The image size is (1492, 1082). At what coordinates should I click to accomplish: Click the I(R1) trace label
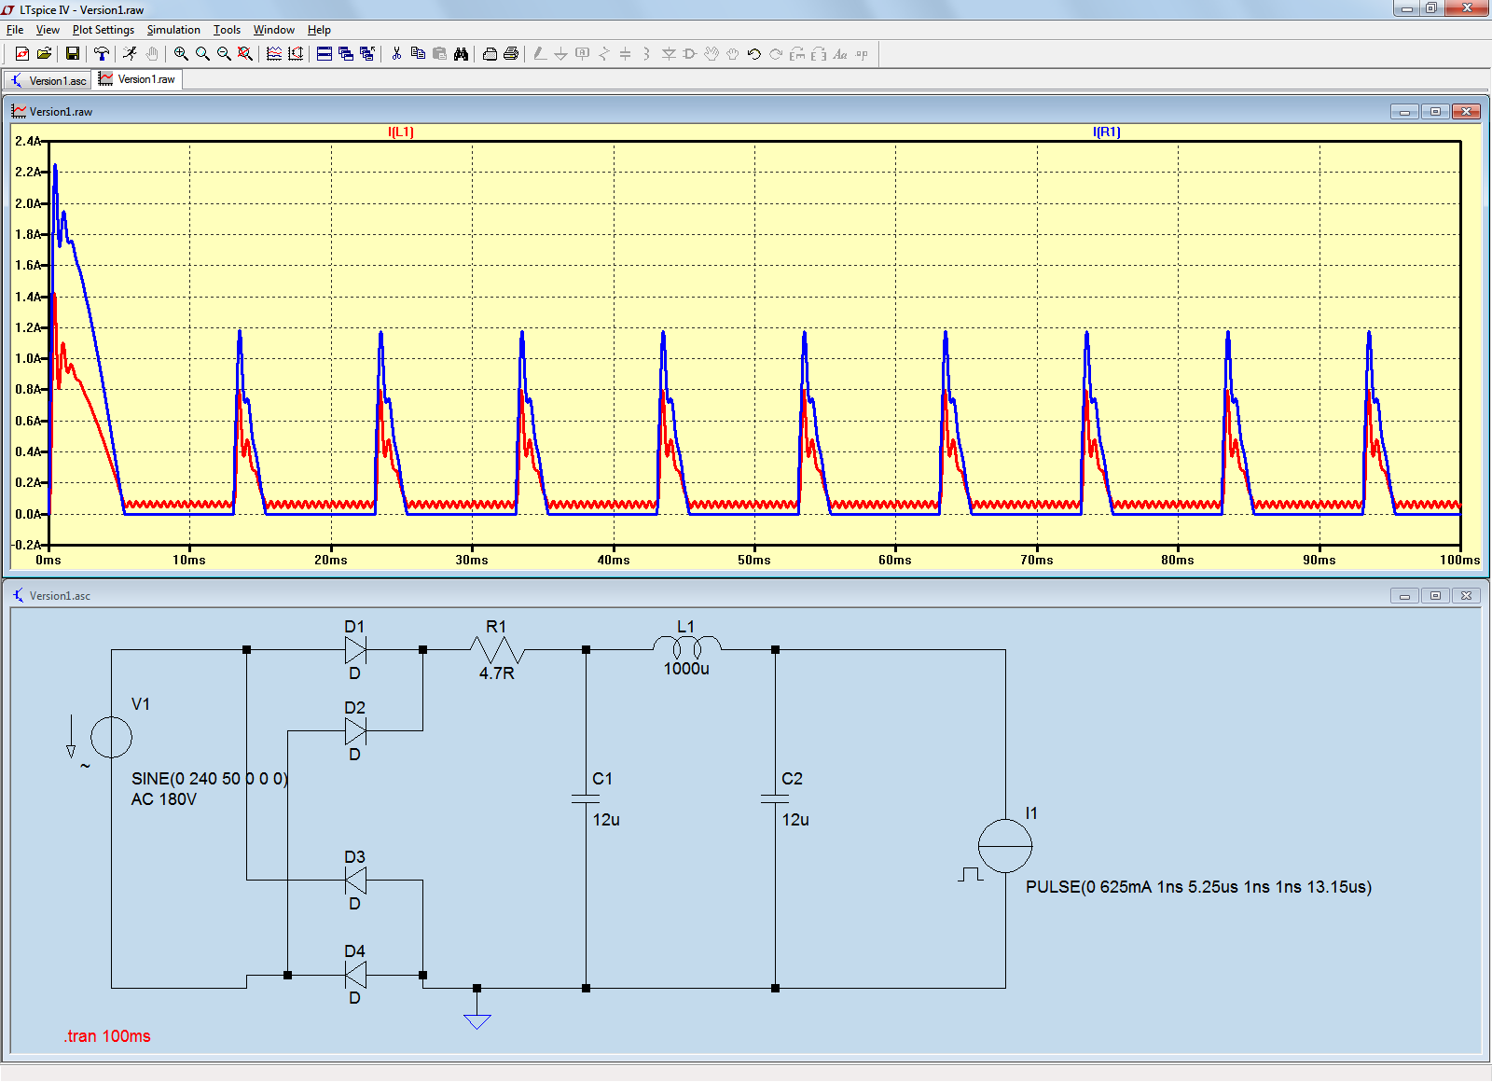coord(1106,132)
